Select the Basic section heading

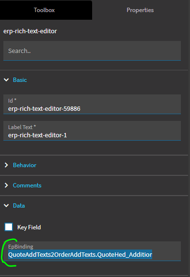click(x=20, y=80)
